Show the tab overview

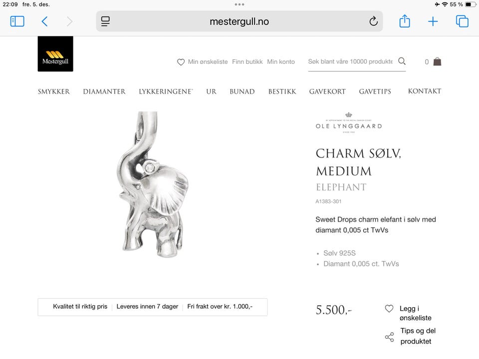[x=462, y=21]
